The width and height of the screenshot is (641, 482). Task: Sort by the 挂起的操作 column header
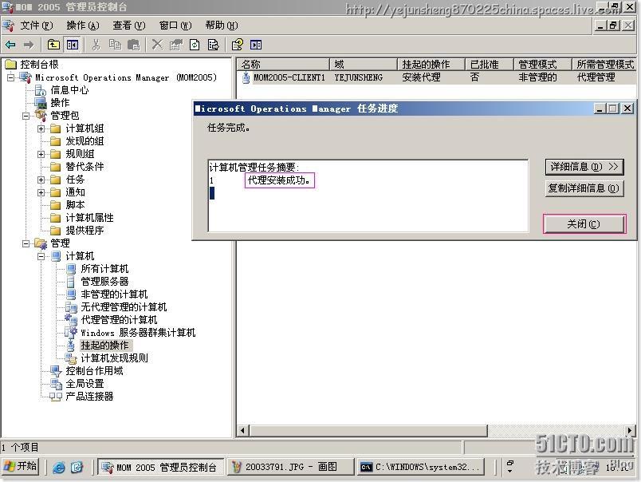click(431, 64)
